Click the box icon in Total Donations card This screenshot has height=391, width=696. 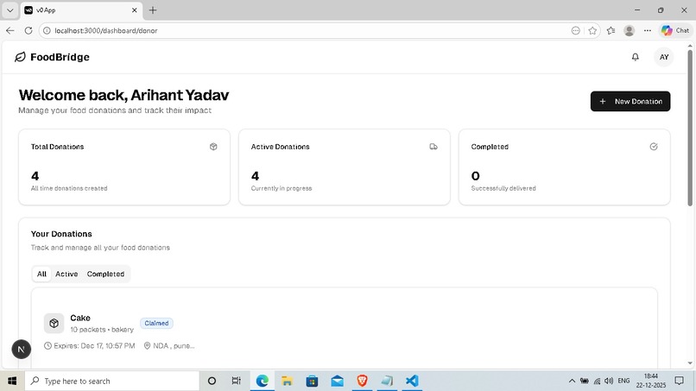pyautogui.click(x=213, y=147)
